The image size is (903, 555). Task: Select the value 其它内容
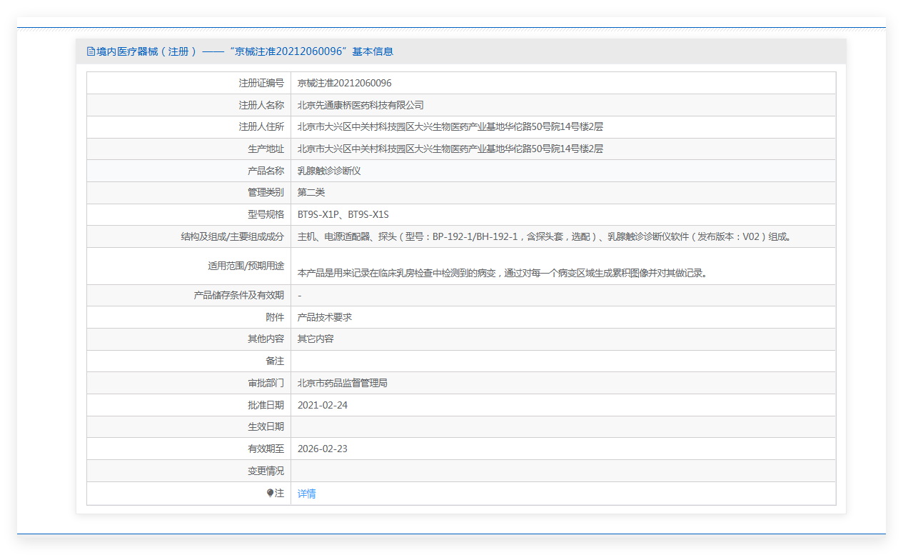pyautogui.click(x=316, y=339)
